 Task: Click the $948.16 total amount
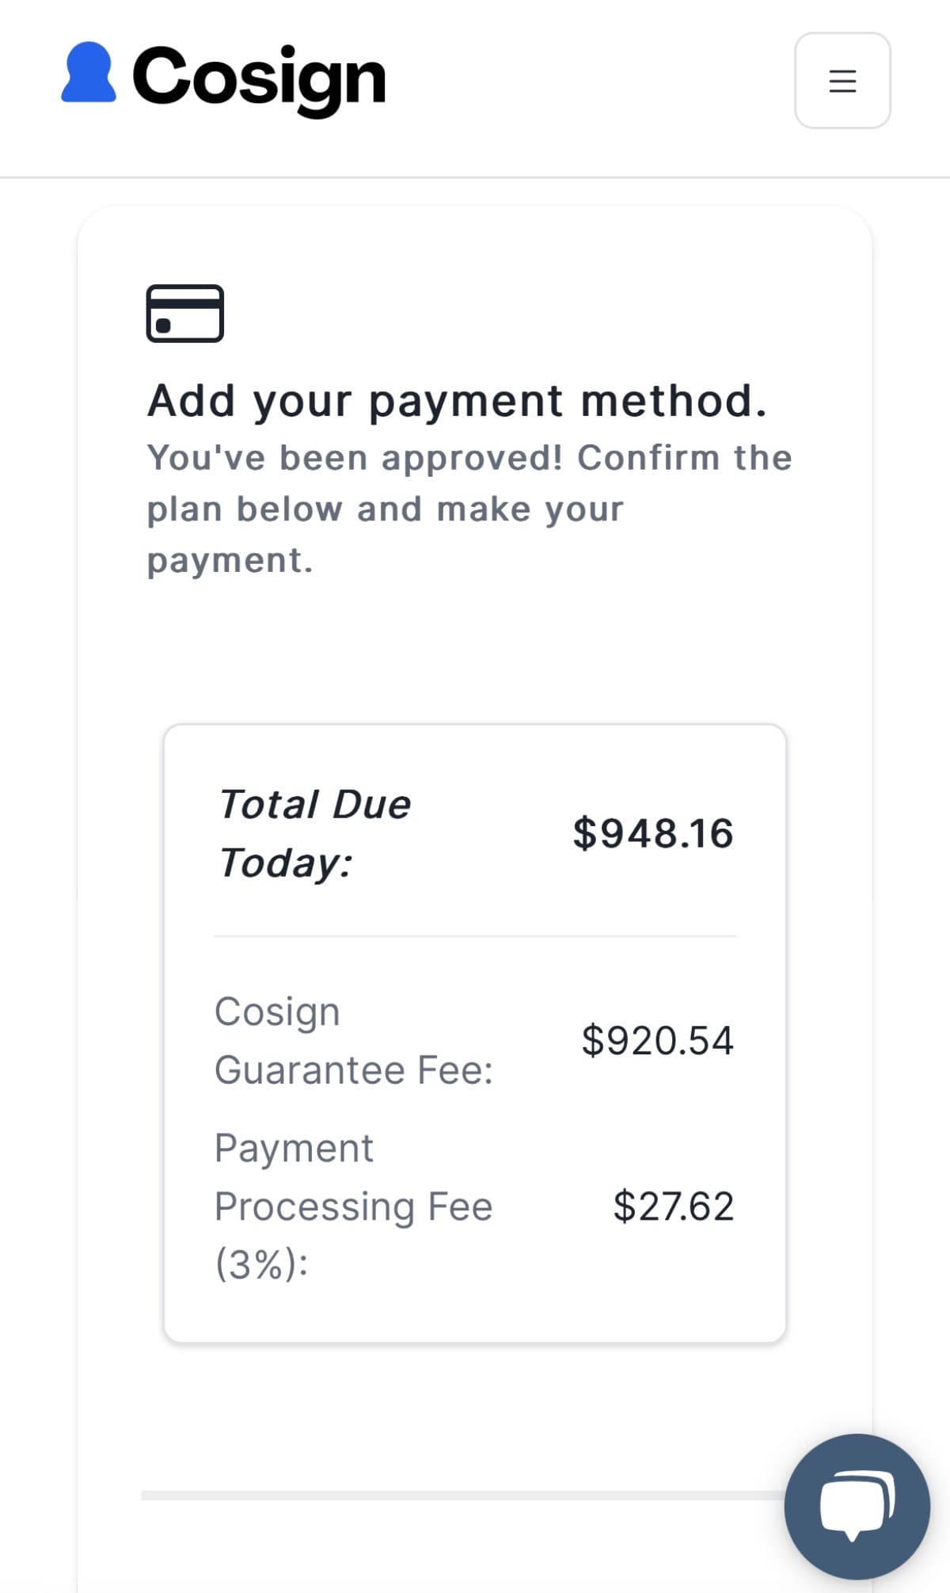pyautogui.click(x=653, y=833)
